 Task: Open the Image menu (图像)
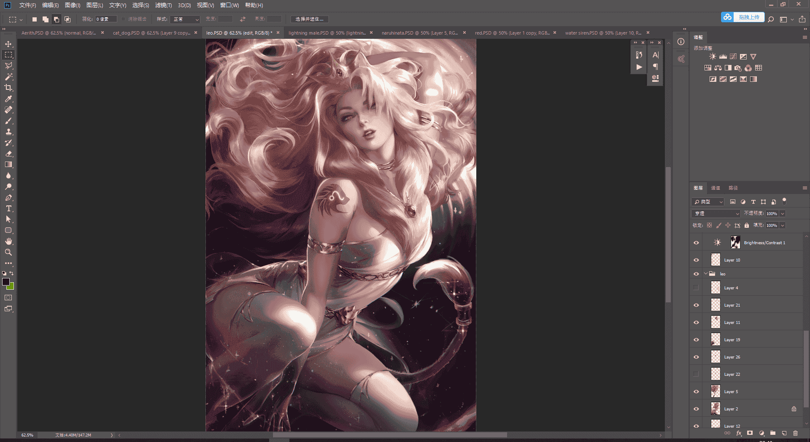coord(73,5)
